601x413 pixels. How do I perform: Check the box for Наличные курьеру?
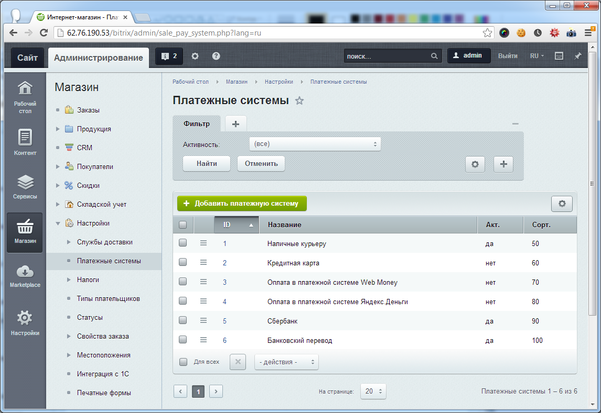pos(183,243)
